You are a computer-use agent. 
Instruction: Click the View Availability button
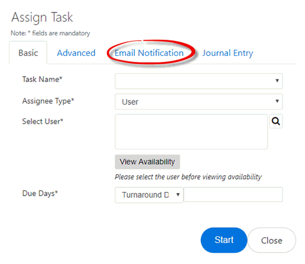click(x=147, y=161)
